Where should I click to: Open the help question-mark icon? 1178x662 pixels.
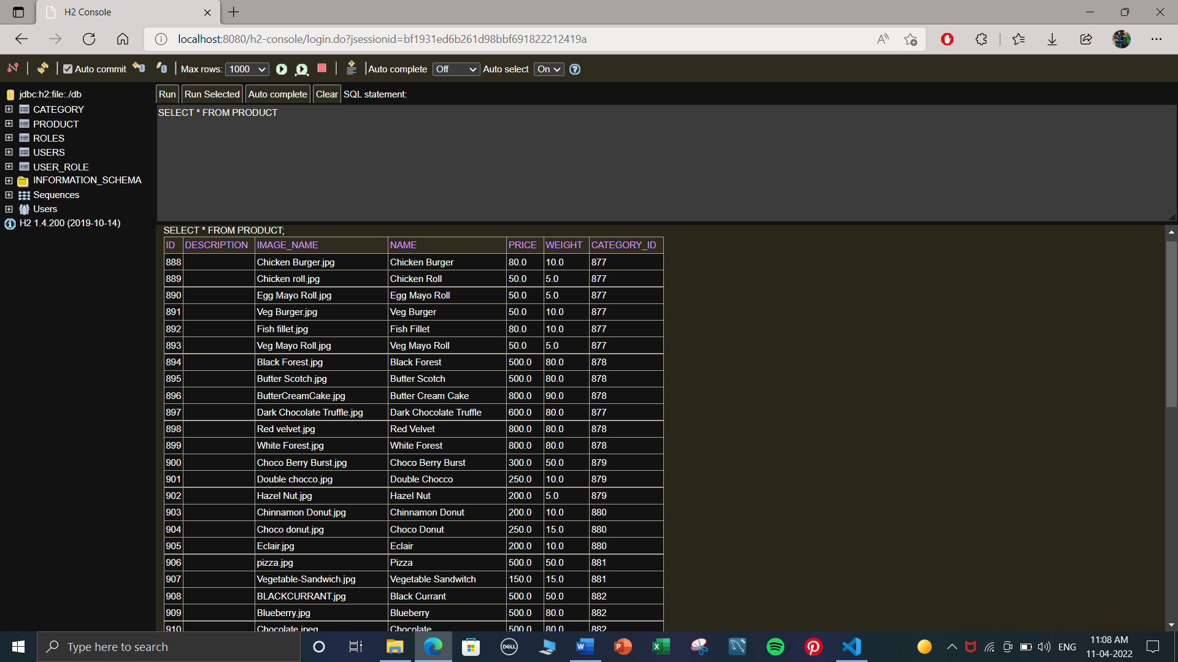pyautogui.click(x=575, y=69)
